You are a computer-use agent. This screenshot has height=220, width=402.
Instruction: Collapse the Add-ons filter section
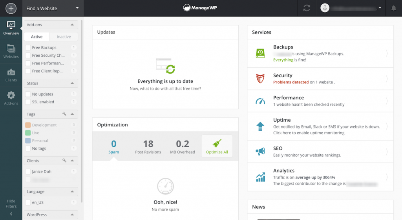[x=72, y=25]
